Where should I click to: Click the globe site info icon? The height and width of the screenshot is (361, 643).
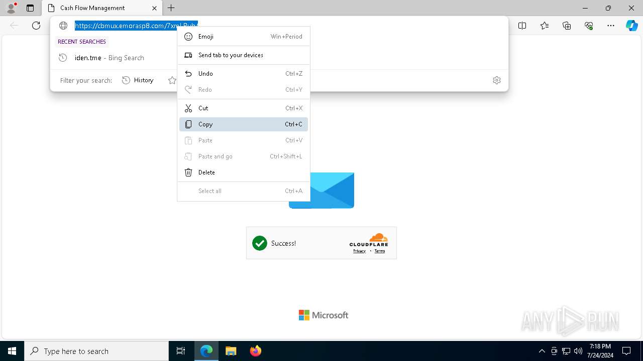point(63,26)
